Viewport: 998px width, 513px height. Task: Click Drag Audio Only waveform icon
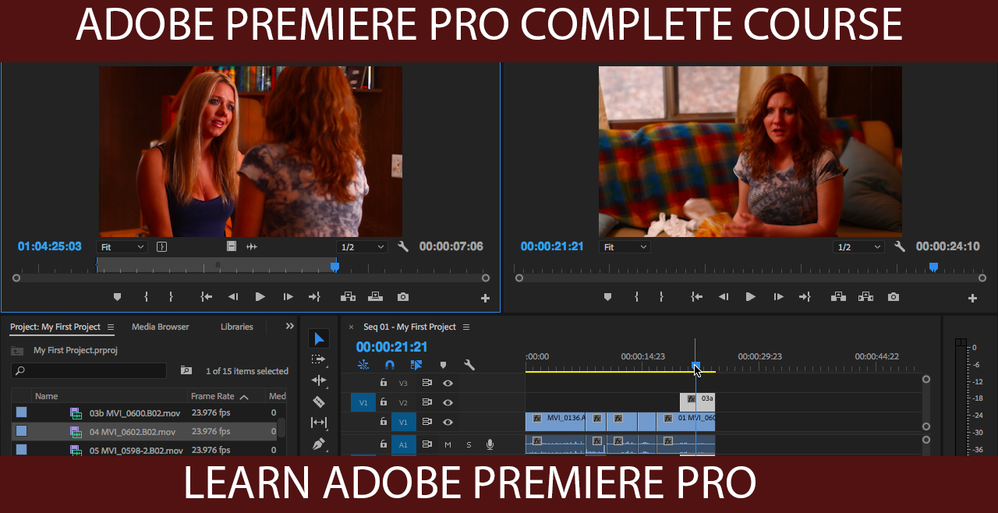click(252, 246)
